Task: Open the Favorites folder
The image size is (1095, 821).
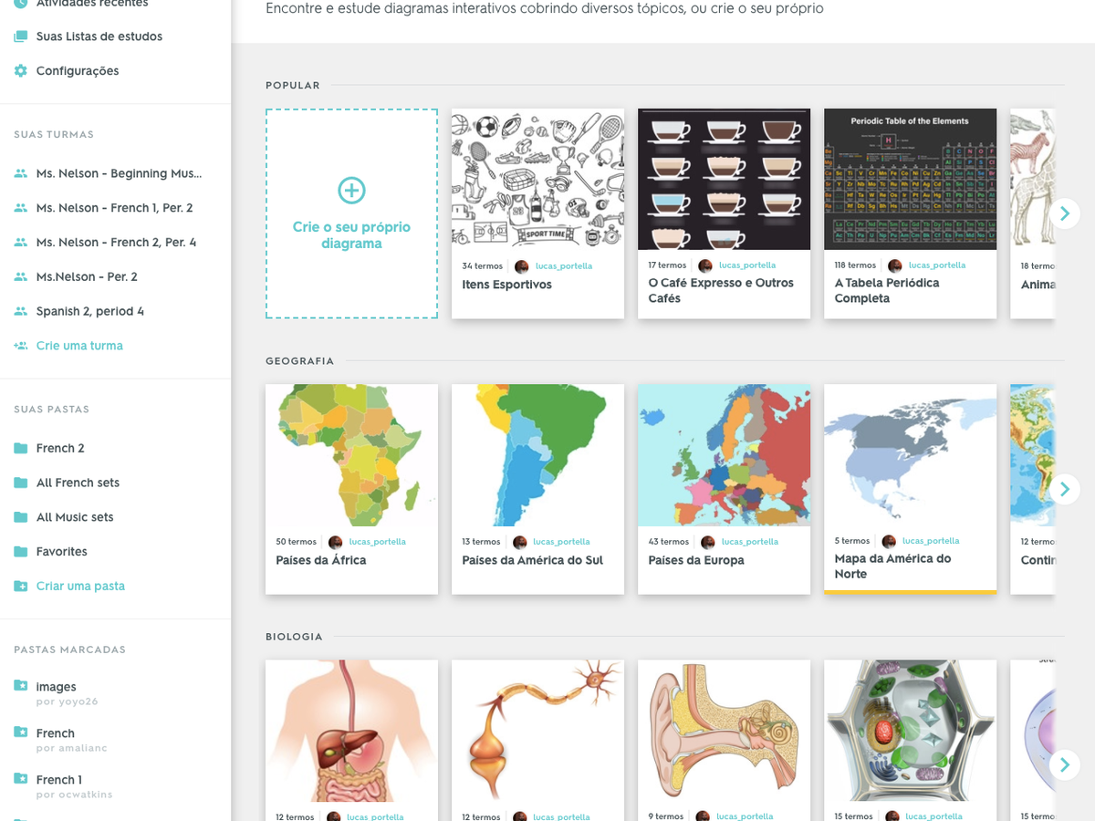Action: coord(62,552)
